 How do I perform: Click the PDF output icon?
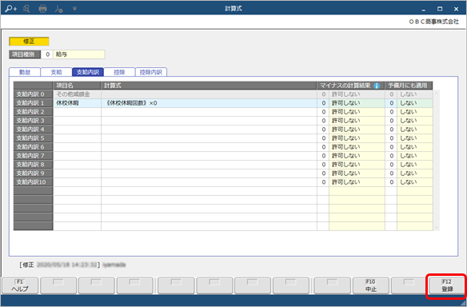click(58, 9)
